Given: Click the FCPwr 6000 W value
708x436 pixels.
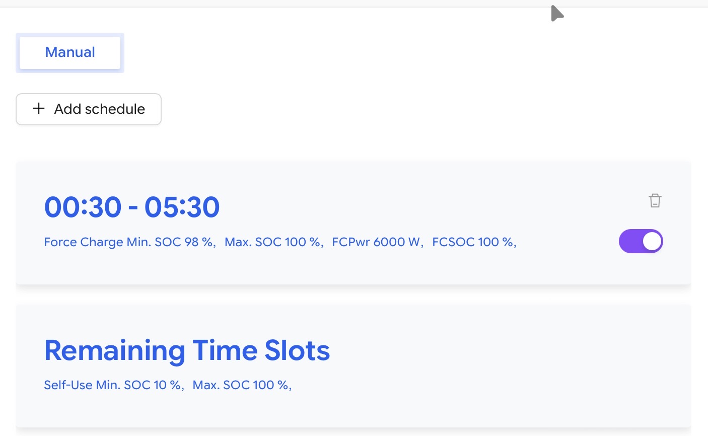Looking at the screenshot, I should tap(377, 242).
